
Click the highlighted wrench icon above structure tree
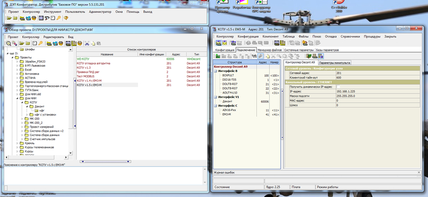tap(261, 56)
